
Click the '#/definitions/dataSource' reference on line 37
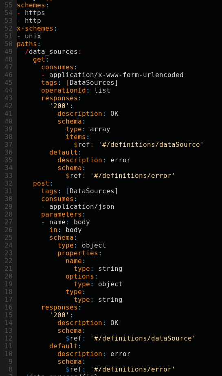[151, 145]
